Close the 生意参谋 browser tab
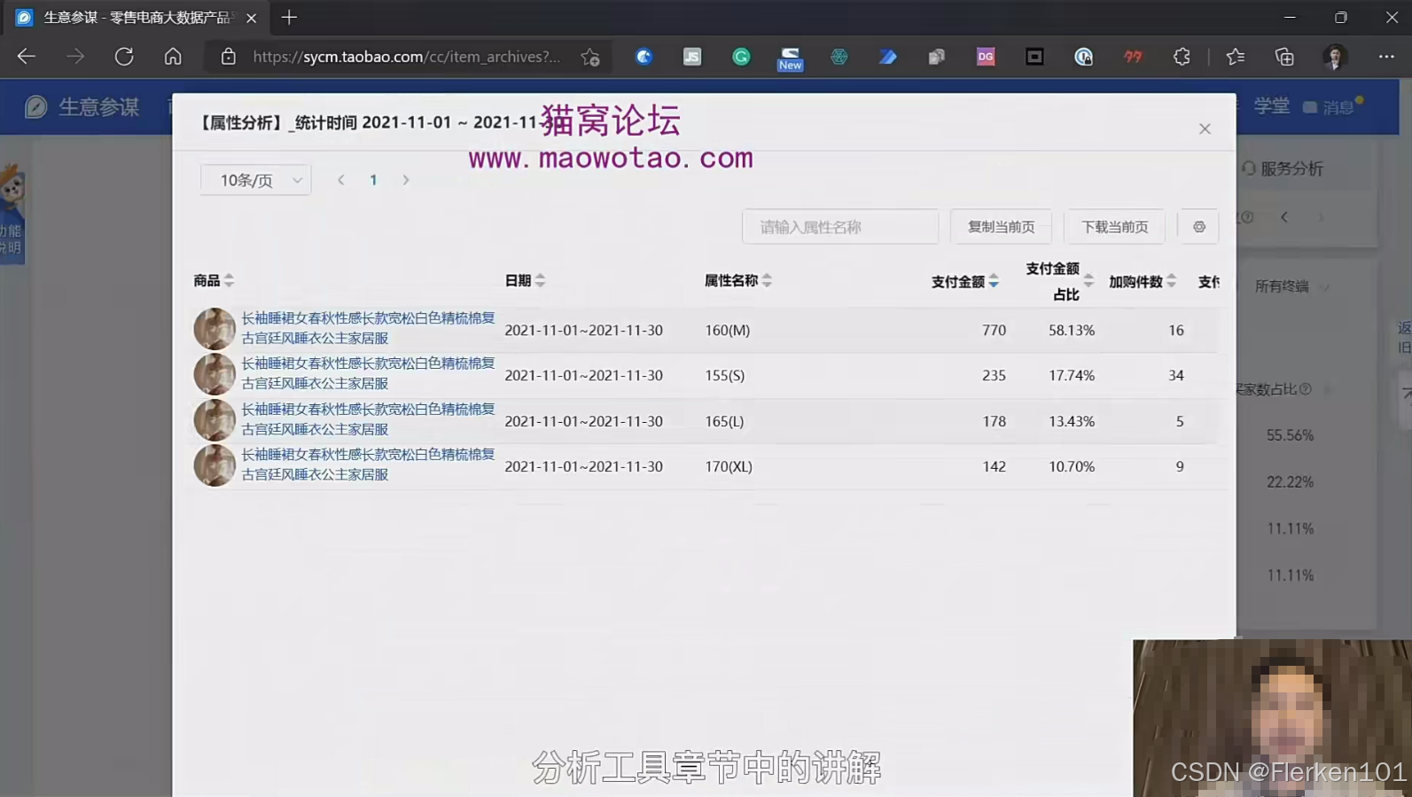Screen dimensions: 1412x797 click(252, 18)
